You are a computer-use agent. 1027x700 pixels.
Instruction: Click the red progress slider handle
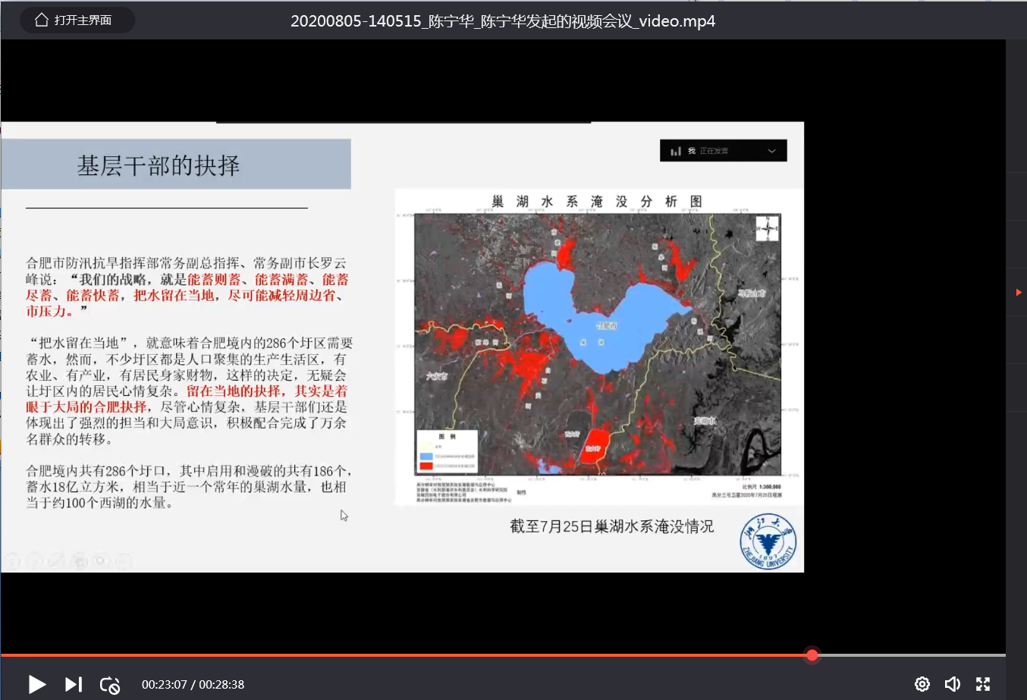(812, 655)
